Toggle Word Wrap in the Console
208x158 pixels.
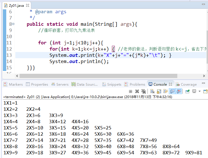pos(165,91)
